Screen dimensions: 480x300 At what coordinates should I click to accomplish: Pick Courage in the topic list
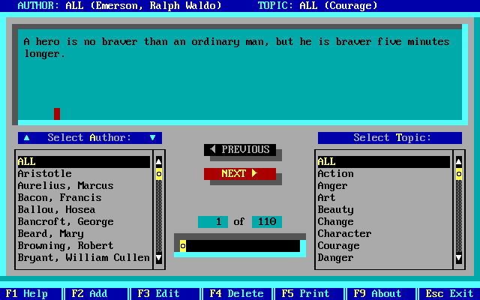338,246
